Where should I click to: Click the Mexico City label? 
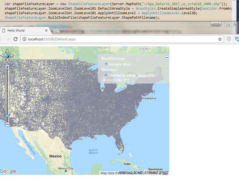coord(66,168)
